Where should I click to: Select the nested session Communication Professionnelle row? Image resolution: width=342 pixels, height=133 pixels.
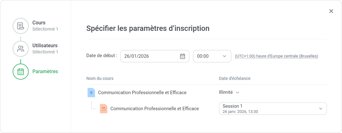(x=155, y=109)
